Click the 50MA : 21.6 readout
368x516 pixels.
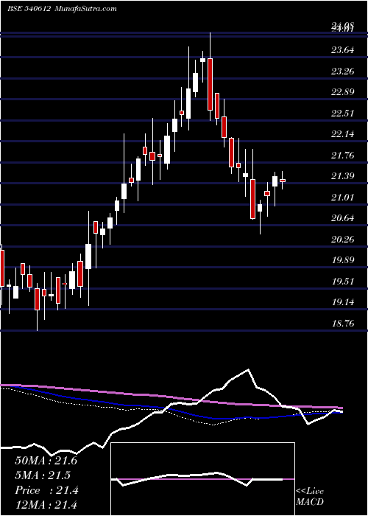(x=46, y=461)
